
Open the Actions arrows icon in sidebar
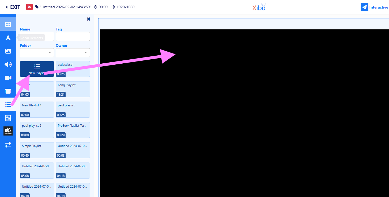point(8,145)
